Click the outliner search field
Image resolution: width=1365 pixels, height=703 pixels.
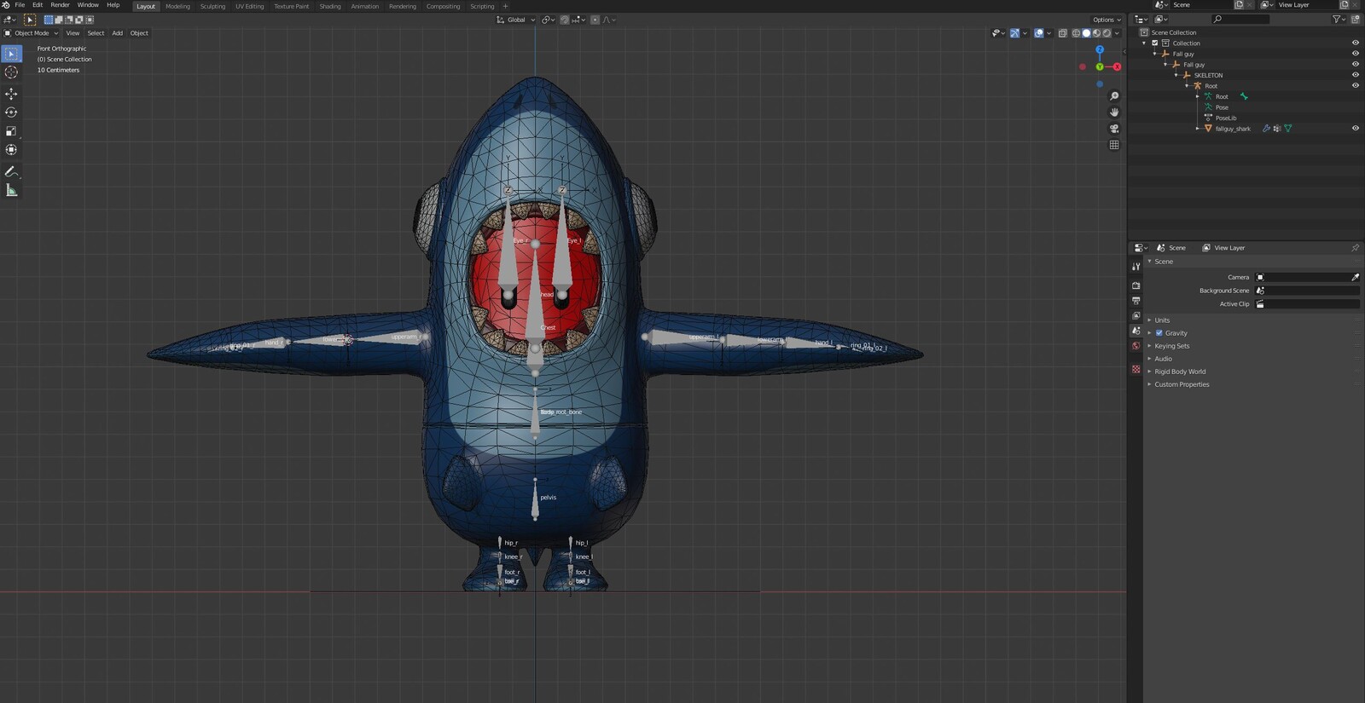point(1245,19)
